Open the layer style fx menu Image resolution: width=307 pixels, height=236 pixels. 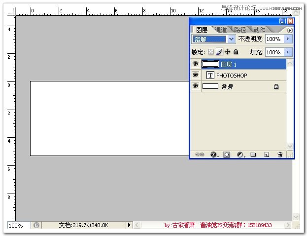(x=214, y=155)
